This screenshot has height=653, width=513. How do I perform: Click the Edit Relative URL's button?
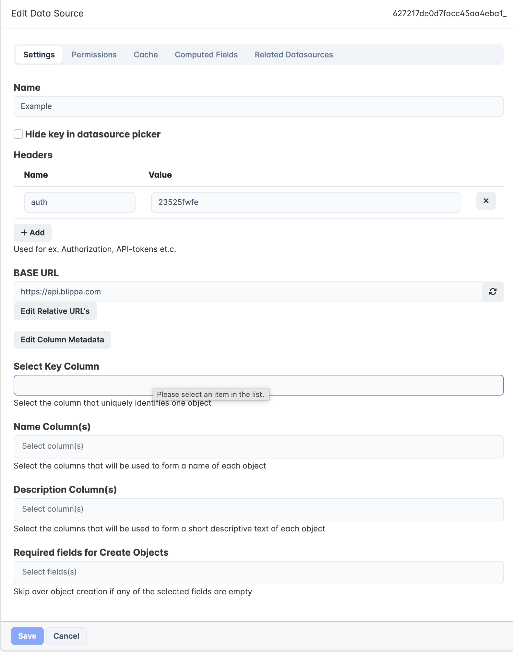(x=55, y=311)
